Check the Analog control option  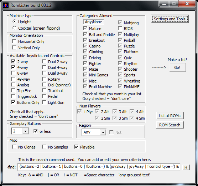click(x=13, y=85)
